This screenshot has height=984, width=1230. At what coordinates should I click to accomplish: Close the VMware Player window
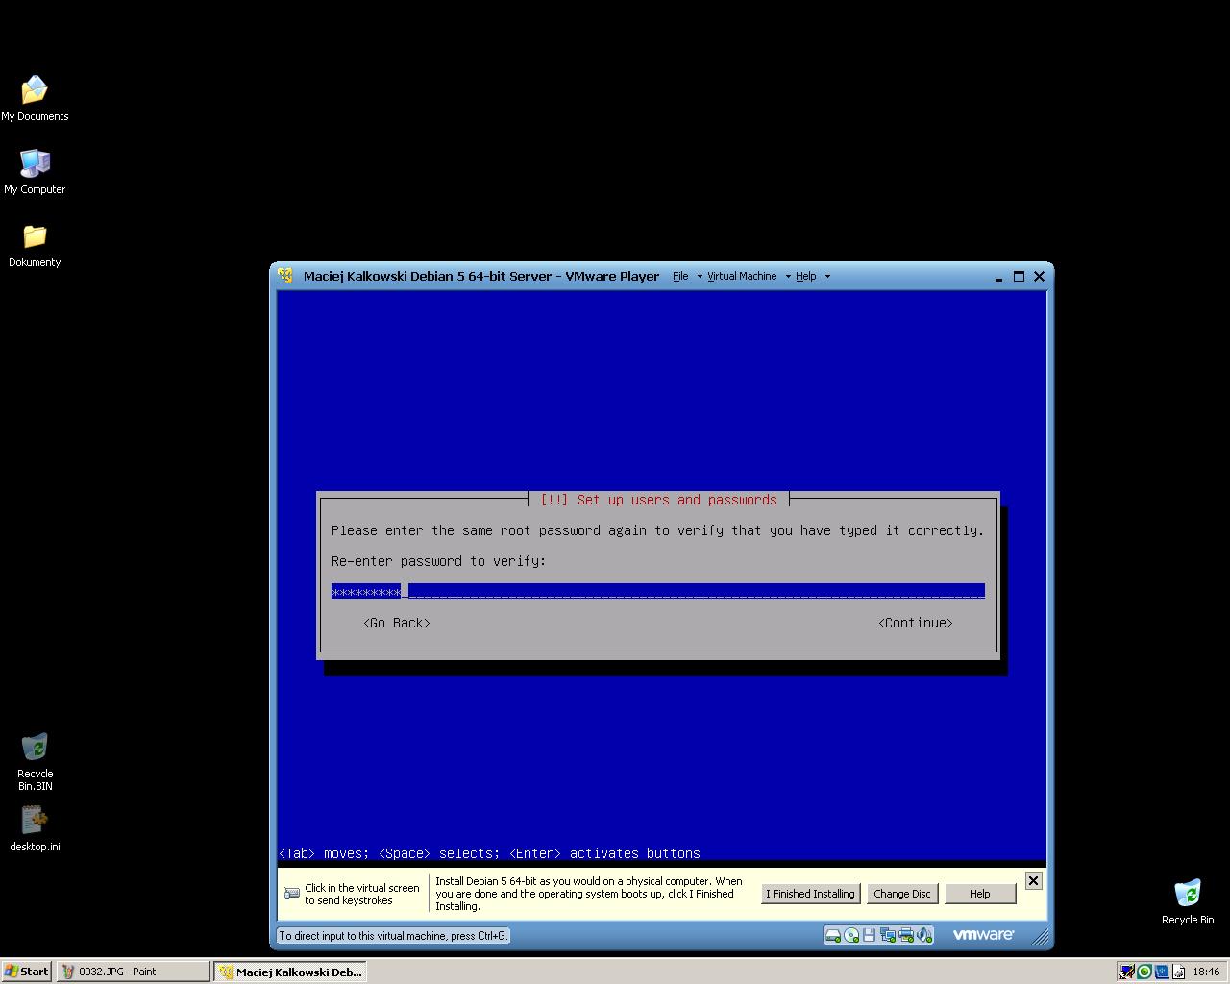1039,277
